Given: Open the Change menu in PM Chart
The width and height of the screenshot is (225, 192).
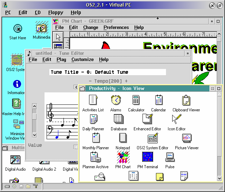Looking at the screenshot, I should [x=91, y=27].
